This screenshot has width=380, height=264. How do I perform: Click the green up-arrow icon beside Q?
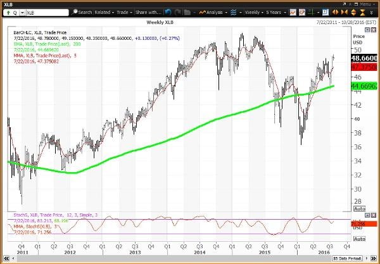tap(8, 13)
